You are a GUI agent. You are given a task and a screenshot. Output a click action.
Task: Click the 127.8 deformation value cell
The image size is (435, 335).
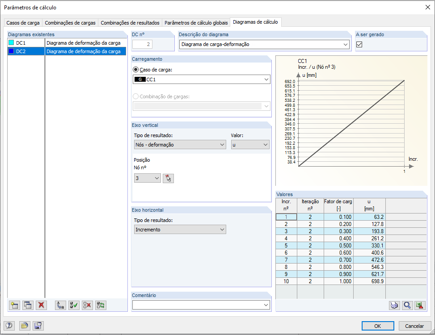tap(369, 224)
